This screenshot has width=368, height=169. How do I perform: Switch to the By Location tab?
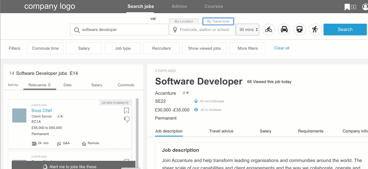click(184, 21)
